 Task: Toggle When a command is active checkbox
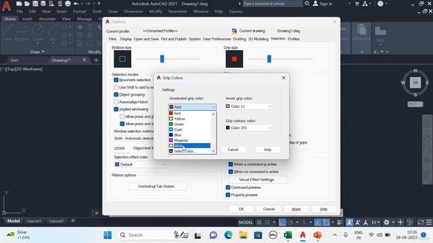(x=231, y=164)
